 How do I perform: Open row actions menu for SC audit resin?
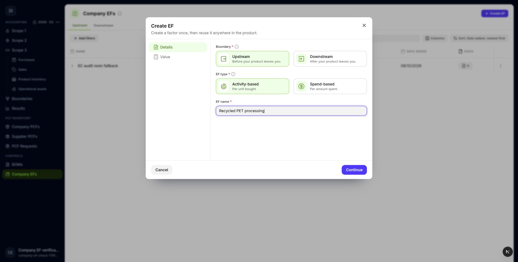501,66
